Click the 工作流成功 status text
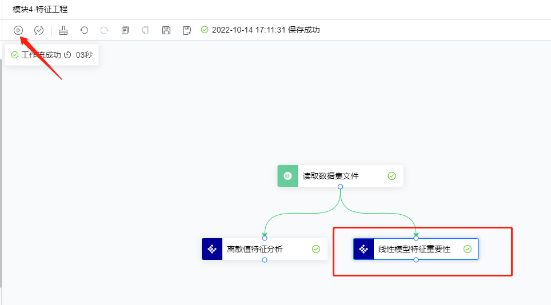Viewport: 551px width, 305px height. click(41, 55)
